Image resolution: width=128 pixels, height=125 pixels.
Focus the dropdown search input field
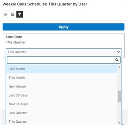click(64, 60)
